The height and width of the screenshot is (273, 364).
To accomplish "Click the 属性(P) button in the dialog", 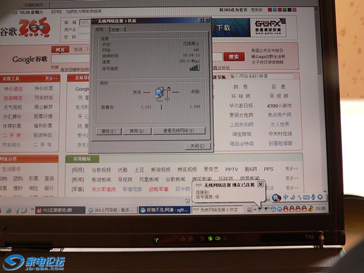I will click(109, 131).
